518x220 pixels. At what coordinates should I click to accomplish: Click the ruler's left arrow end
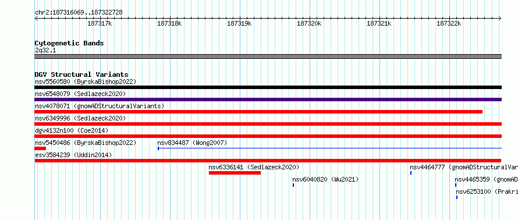[x=36, y=18]
